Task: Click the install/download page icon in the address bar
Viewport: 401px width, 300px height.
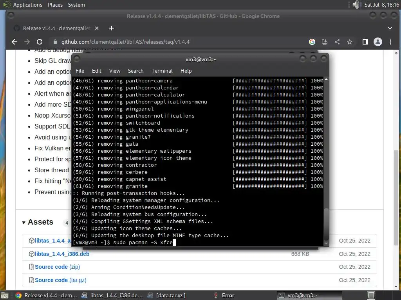Action: pos(325,42)
